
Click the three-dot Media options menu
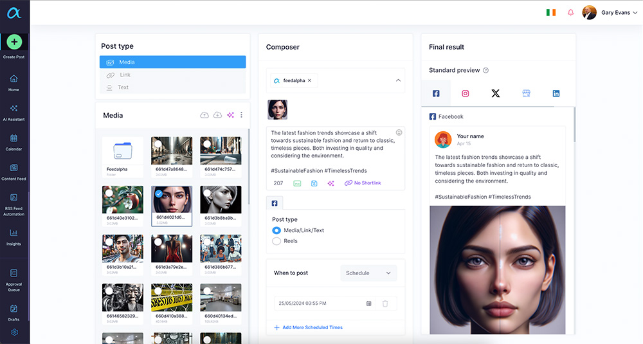pyautogui.click(x=242, y=115)
